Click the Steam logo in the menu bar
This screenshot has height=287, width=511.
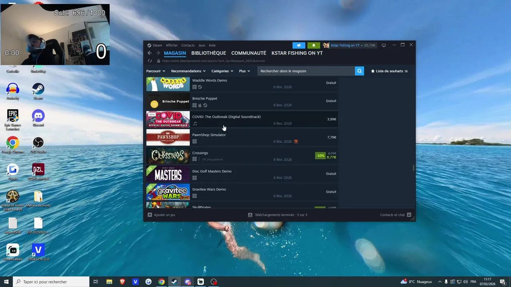149,45
